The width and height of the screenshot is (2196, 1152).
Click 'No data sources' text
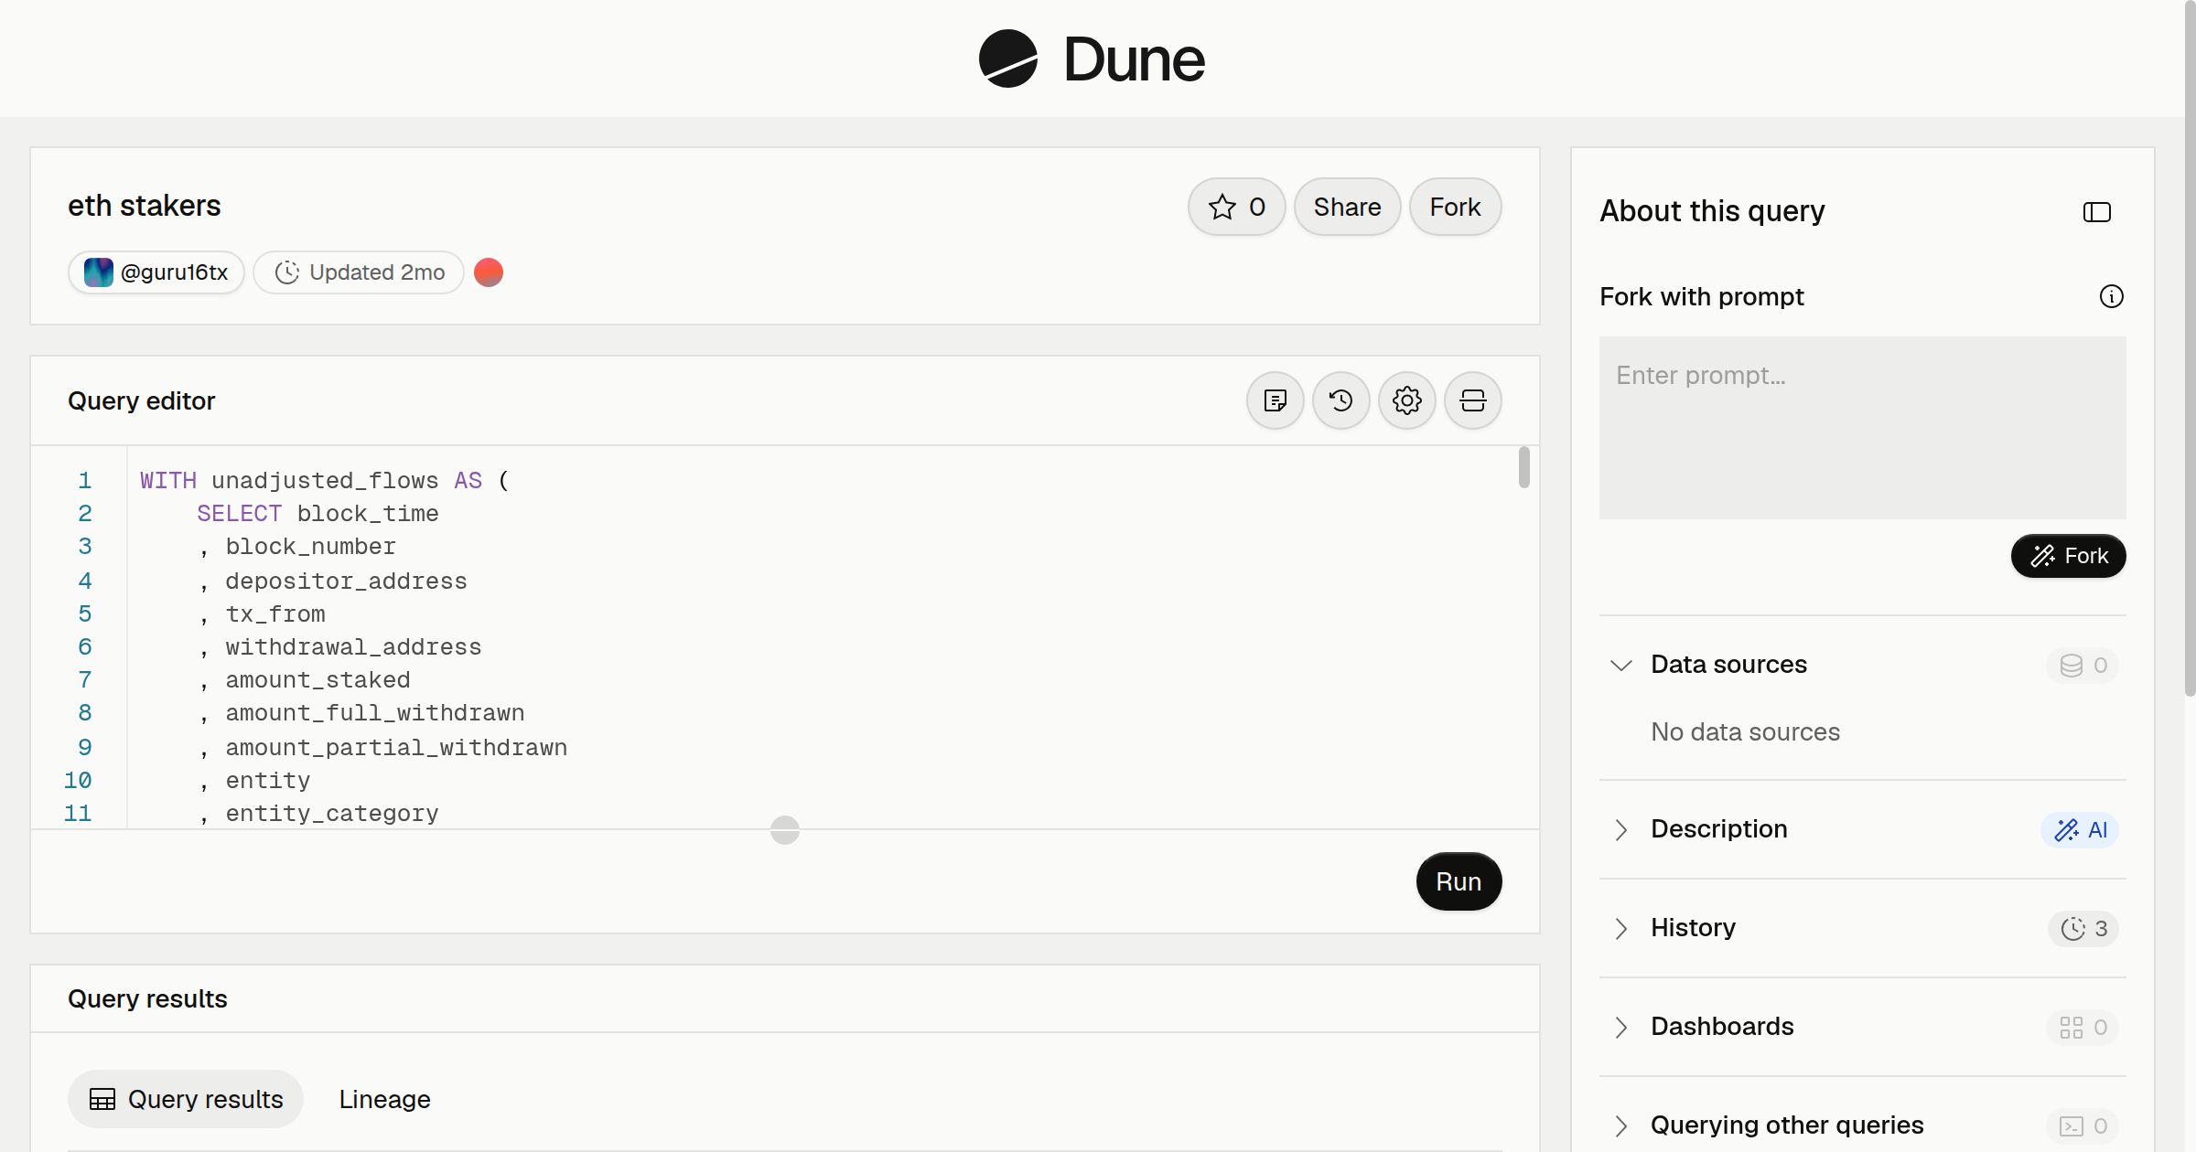[x=1745, y=731]
